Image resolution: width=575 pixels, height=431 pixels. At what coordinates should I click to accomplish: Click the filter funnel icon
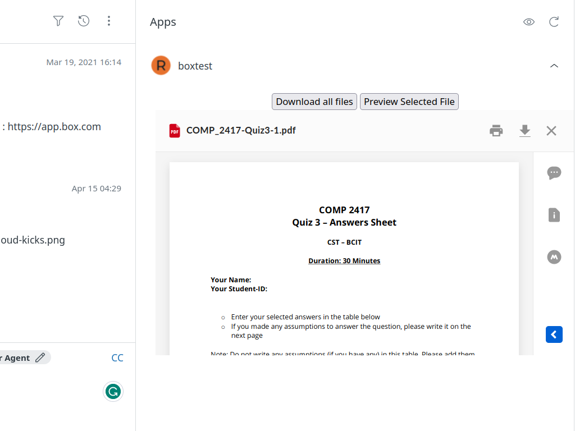point(58,21)
